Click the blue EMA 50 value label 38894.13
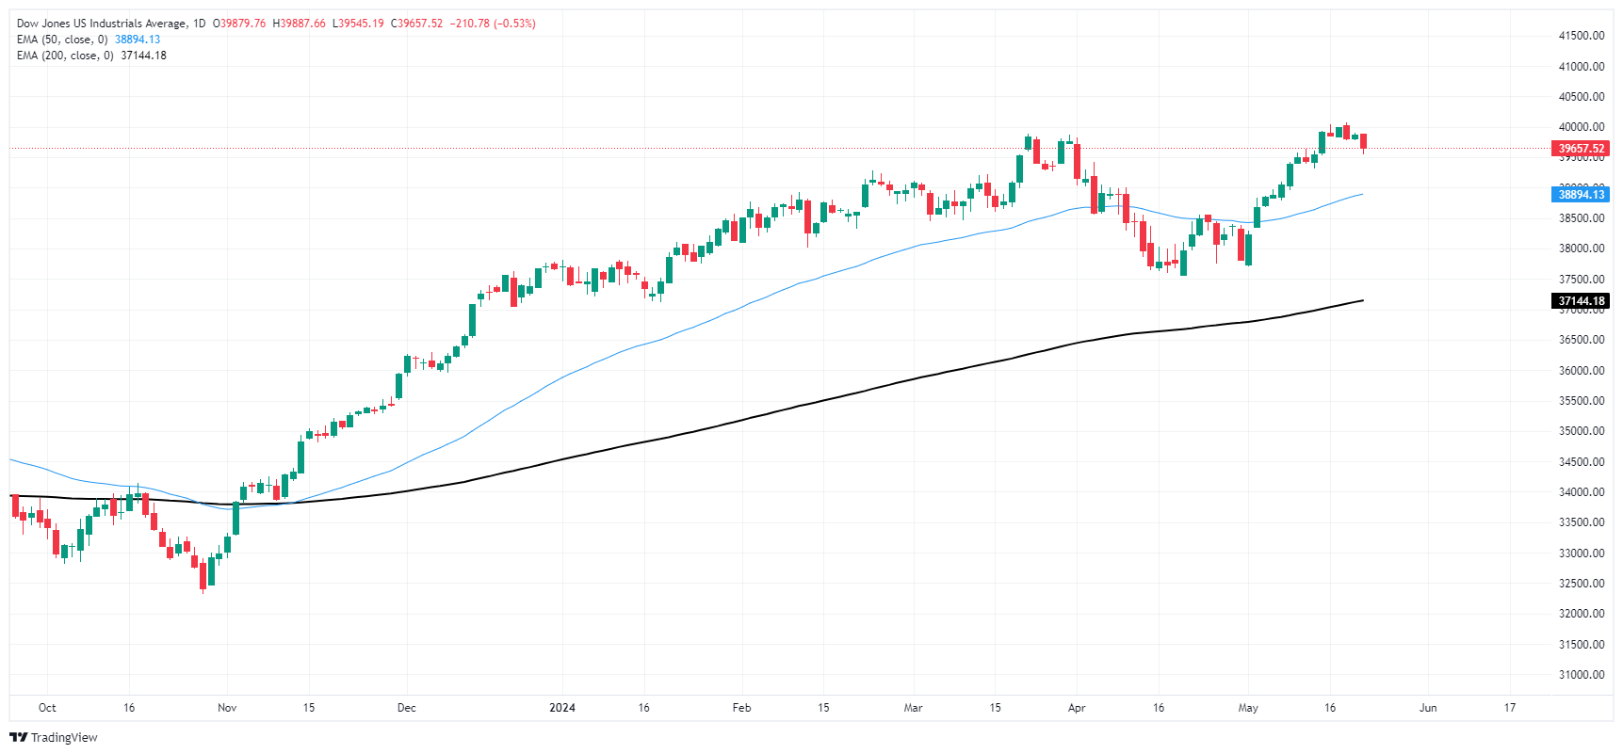 pos(1581,195)
